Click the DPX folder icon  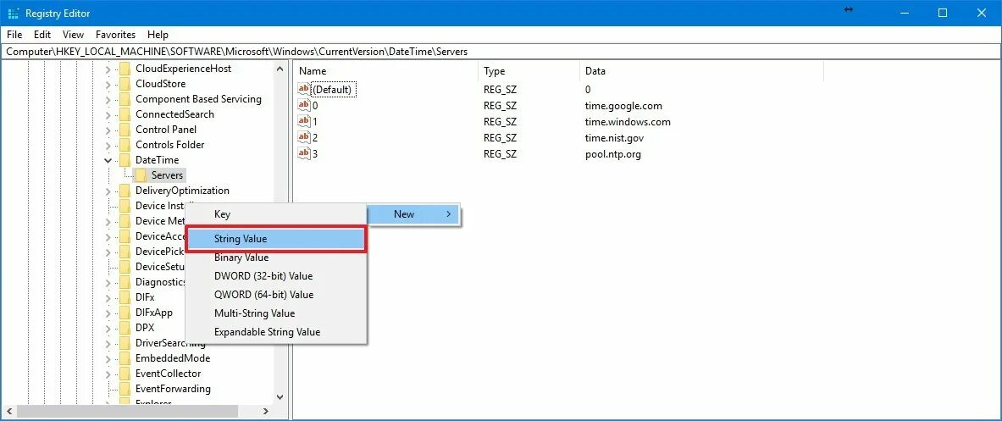click(x=125, y=328)
